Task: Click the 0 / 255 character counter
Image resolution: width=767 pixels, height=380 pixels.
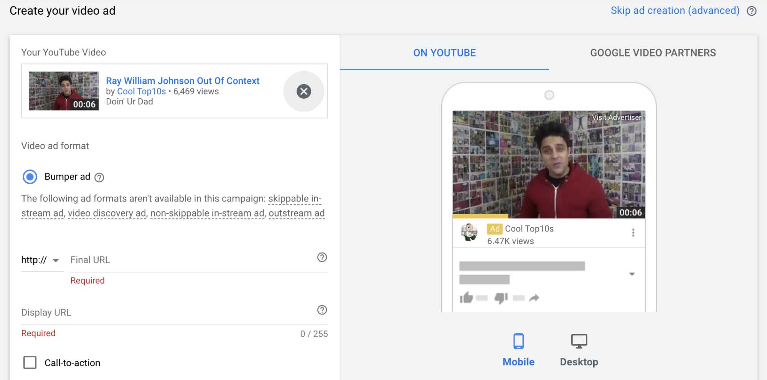Action: (x=314, y=334)
